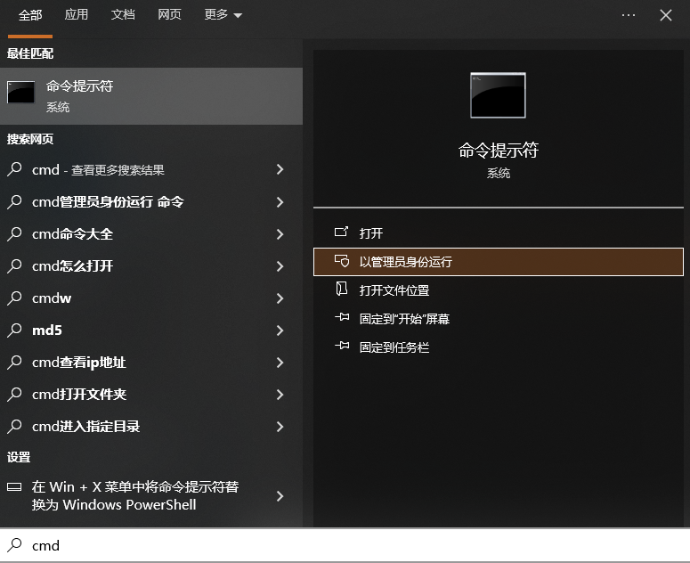Expand arrow for cmd怎么打开
The height and width of the screenshot is (563, 690).
[280, 266]
